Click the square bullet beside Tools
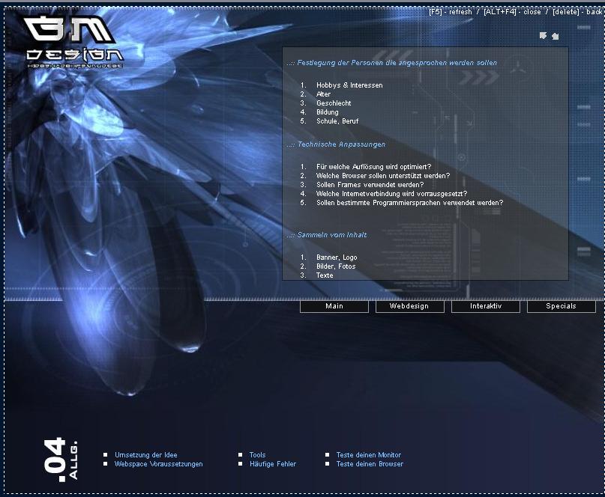This screenshot has width=605, height=497. click(241, 455)
